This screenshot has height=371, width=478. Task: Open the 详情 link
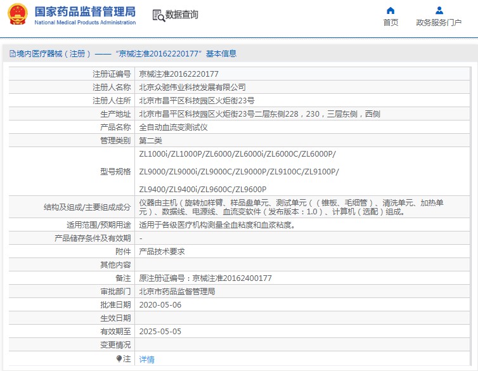pos(146,359)
